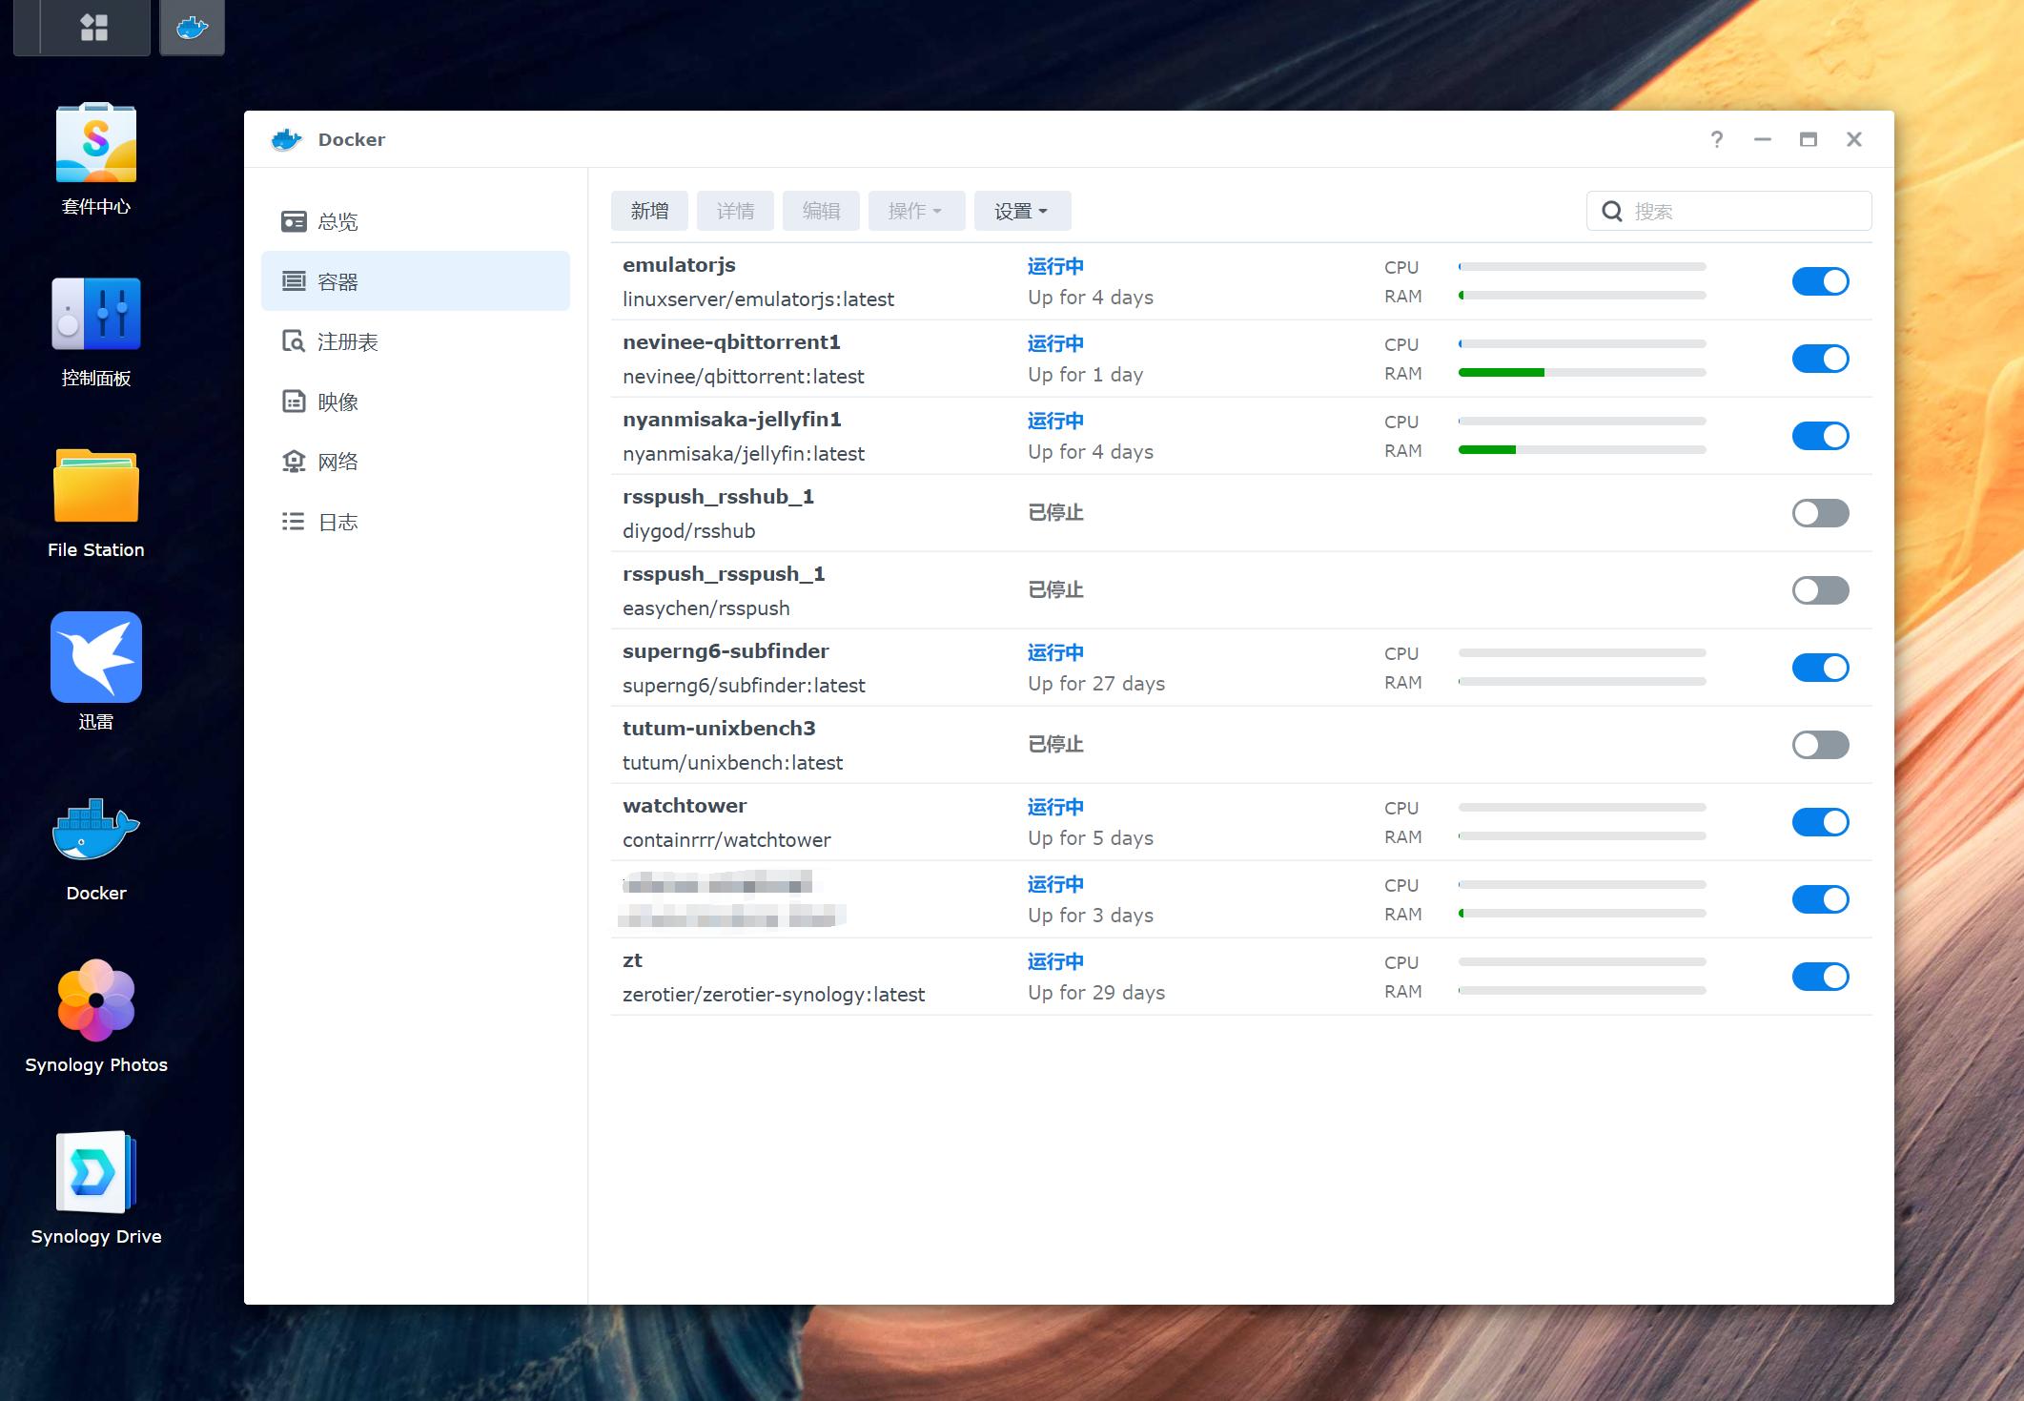Expand the 设置 dropdown button
The image size is (2024, 1401).
click(x=1021, y=211)
